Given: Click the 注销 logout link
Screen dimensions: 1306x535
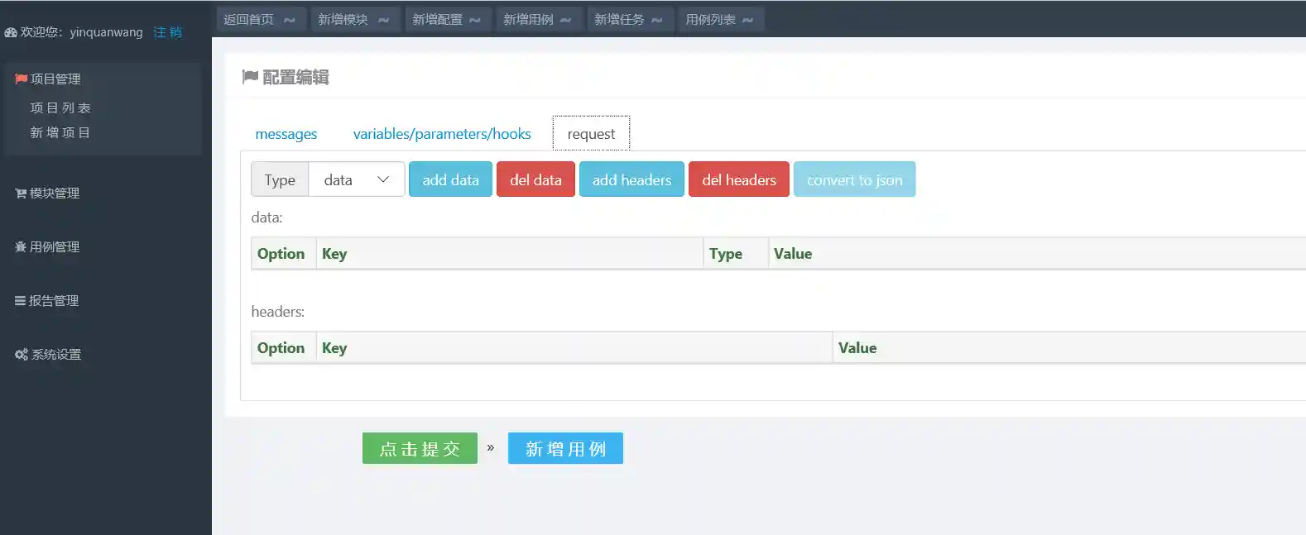Looking at the screenshot, I should tap(167, 32).
